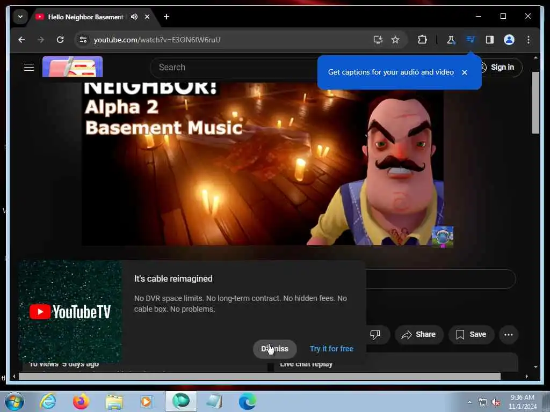Open the notepad taskbar icon
The width and height of the screenshot is (550, 412).
[214, 402]
